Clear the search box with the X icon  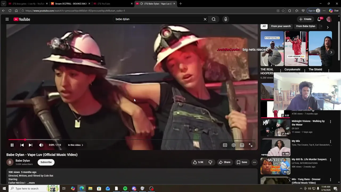[x=205, y=19]
